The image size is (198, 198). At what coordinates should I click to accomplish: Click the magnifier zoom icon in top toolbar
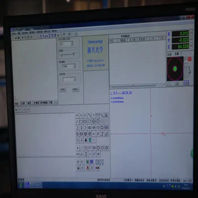coord(25,37)
